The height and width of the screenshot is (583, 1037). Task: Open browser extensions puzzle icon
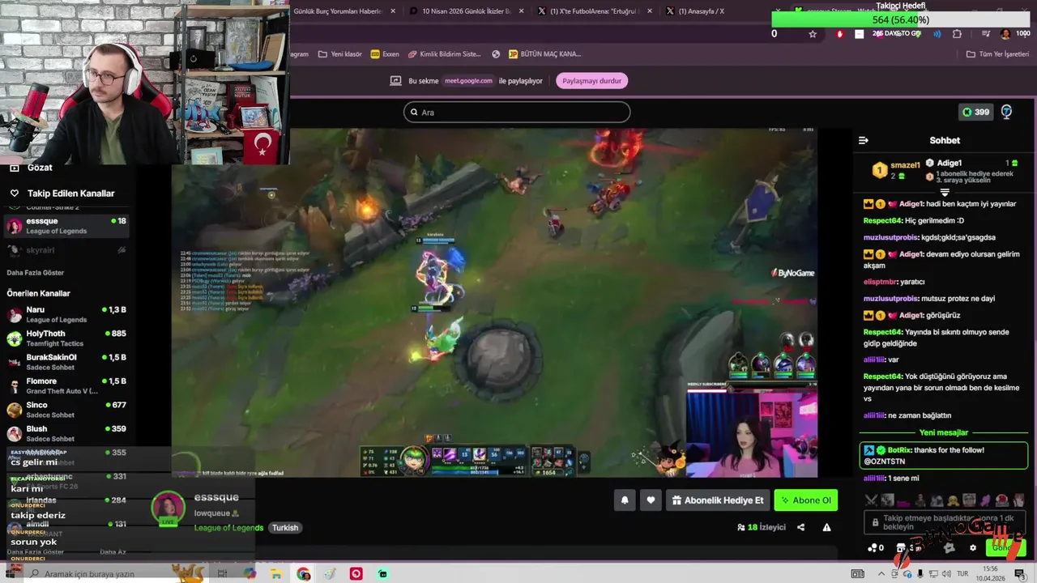tap(957, 34)
